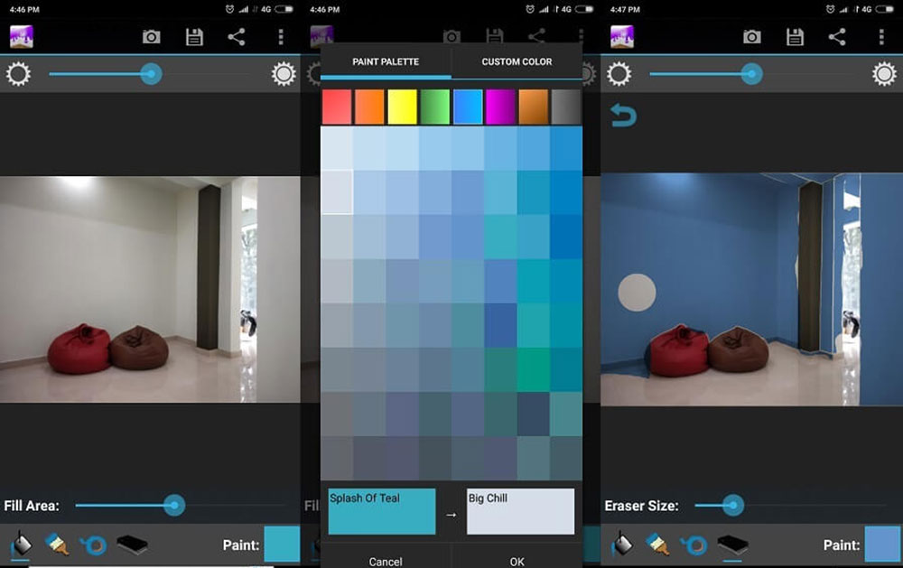This screenshot has width=903, height=568.
Task: Select the masking tape tool on the Fill Area screen
Action: point(94,545)
